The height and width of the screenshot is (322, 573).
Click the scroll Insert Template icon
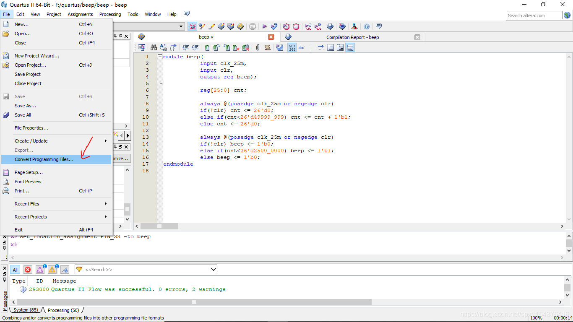[267, 48]
